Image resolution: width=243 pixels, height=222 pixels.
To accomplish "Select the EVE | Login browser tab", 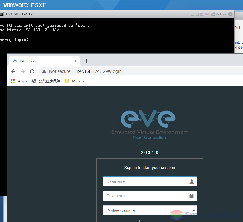I will tap(45, 61).
